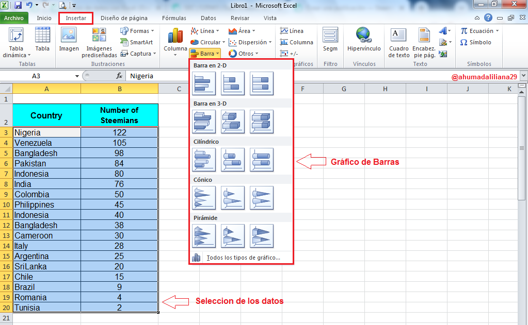528x325 pixels.
Task: Click the select-all corner button
Action: click(x=6, y=89)
